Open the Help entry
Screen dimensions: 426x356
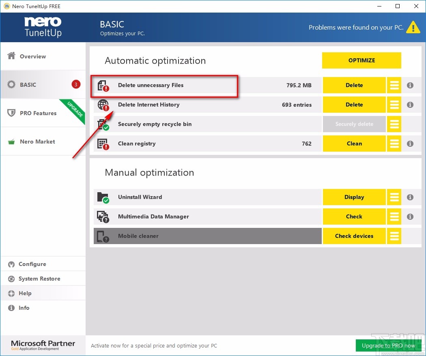point(43,293)
